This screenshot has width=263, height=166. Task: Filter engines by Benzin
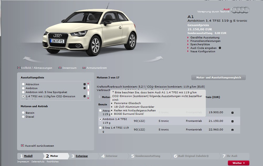[23, 113]
